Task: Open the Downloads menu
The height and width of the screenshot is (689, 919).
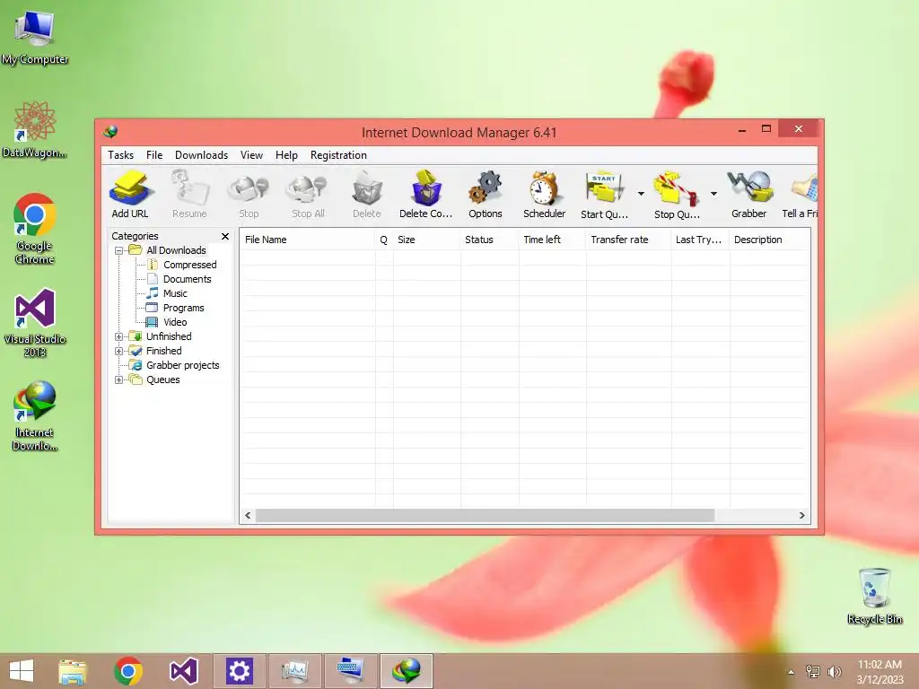Action: tap(201, 155)
